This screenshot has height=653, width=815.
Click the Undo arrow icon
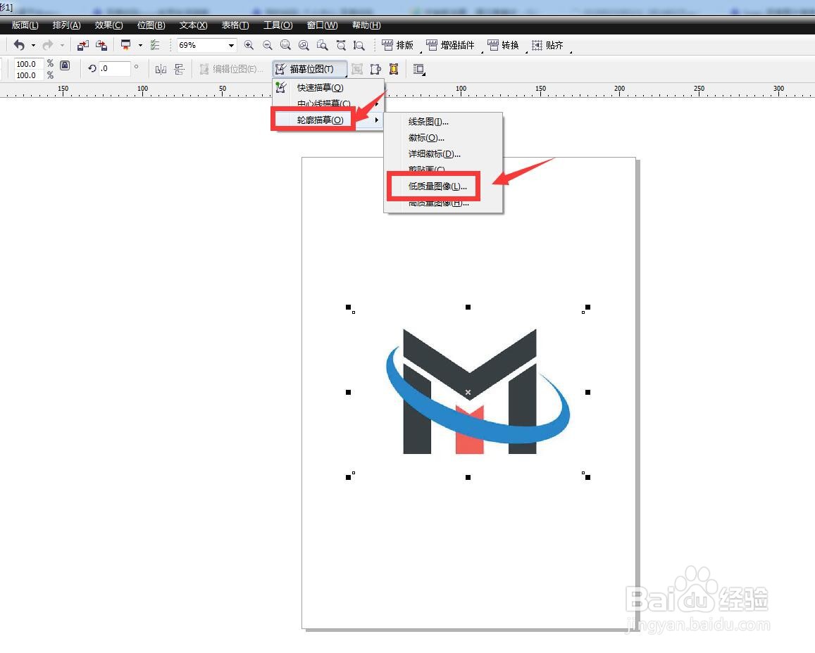20,45
